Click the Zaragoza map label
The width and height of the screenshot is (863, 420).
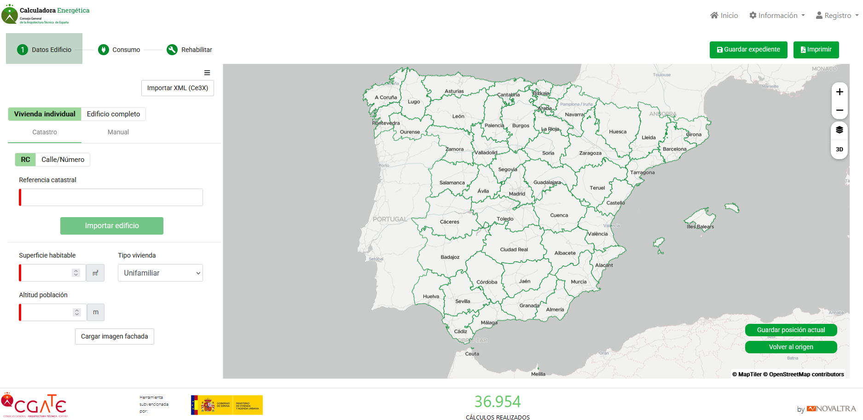coord(591,153)
